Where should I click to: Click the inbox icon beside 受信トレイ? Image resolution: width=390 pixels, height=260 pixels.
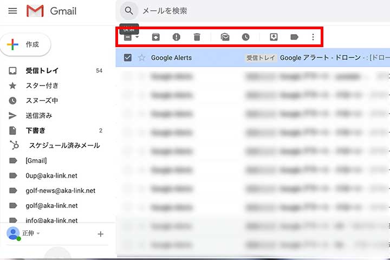click(x=12, y=70)
